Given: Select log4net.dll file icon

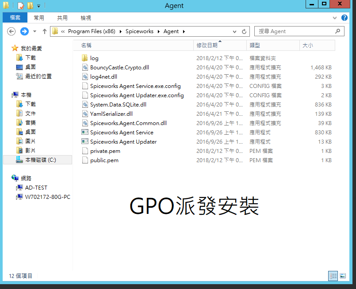Looking at the screenshot, I should click(85, 77).
